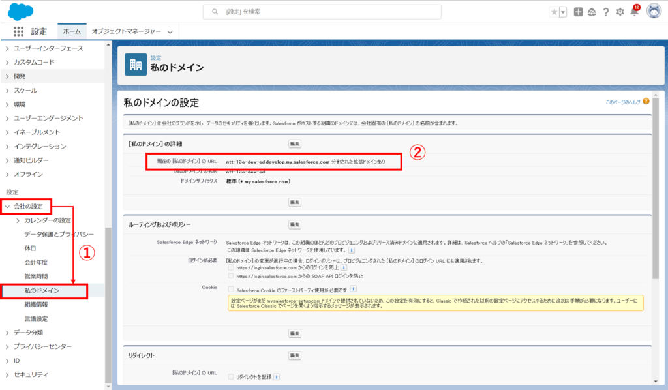
Task: Expand the オフライン section
Action: 7,175
